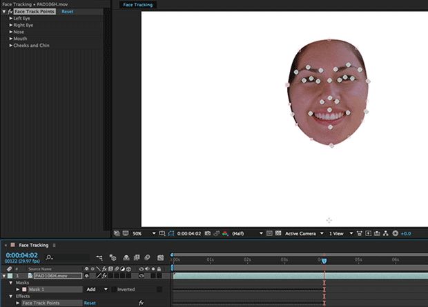Click the Source Name column header

(x=40, y=269)
